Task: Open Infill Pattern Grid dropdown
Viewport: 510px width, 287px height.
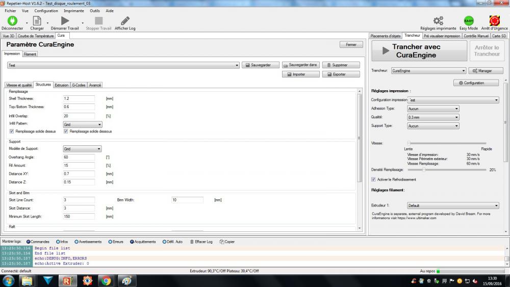Action: 83,124
